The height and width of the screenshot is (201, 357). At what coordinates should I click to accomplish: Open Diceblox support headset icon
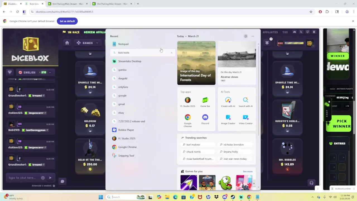[312, 183]
